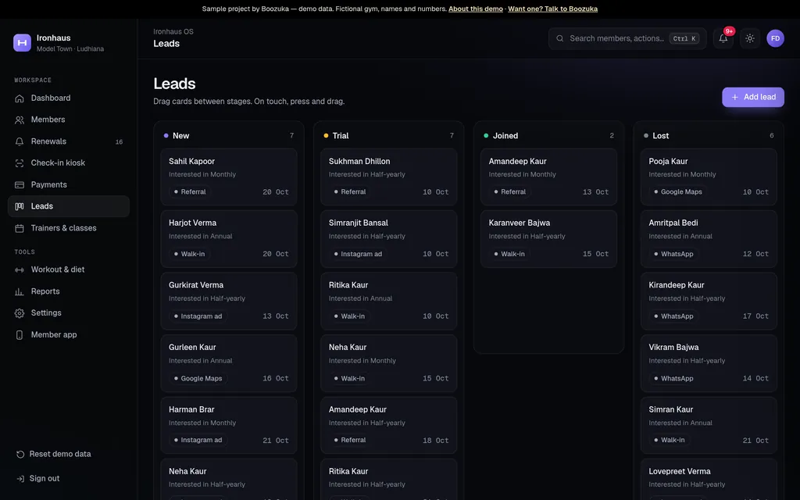Select Kirandeep Kaur lost card

[709, 301]
